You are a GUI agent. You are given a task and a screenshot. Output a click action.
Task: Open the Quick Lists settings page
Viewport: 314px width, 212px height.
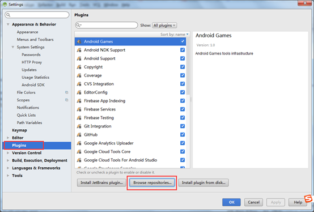(x=26, y=115)
